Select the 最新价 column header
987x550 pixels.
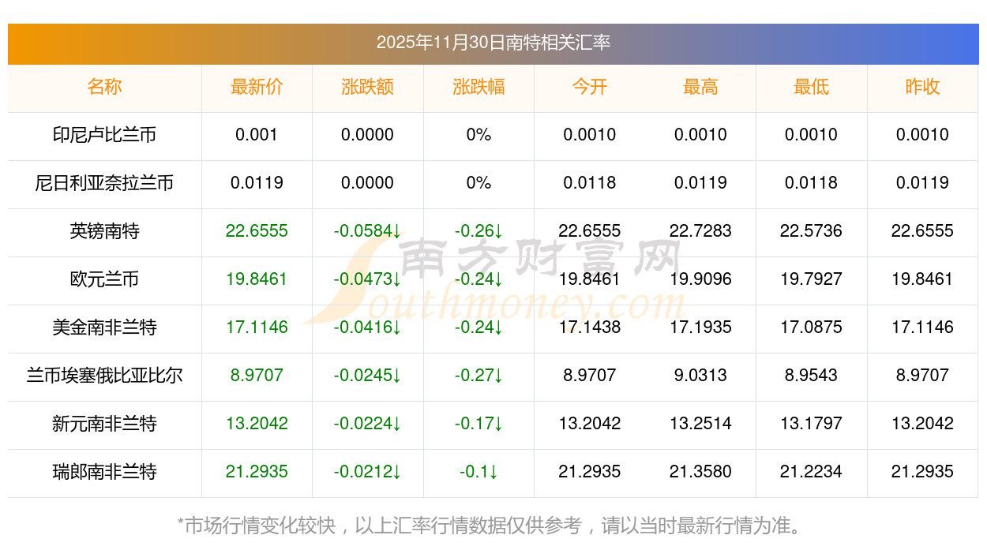[x=257, y=87]
